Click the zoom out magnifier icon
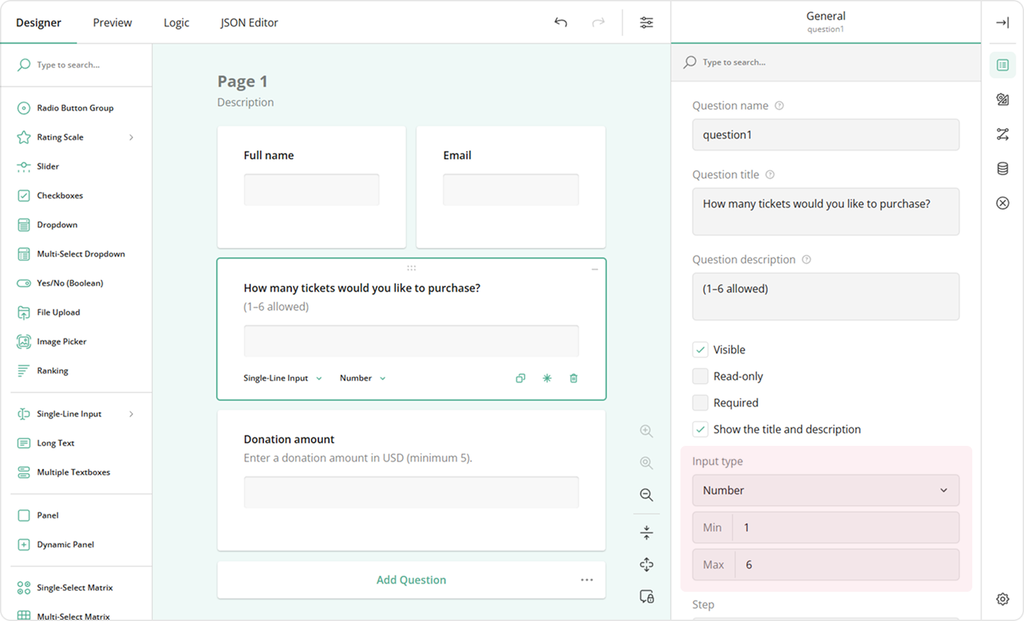 coord(646,495)
